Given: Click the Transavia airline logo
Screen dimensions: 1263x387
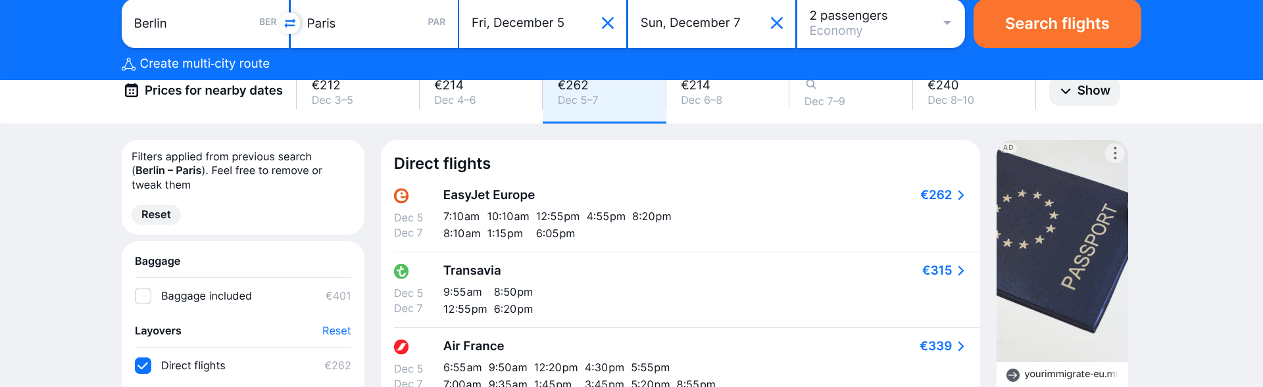Looking at the screenshot, I should click(x=401, y=271).
